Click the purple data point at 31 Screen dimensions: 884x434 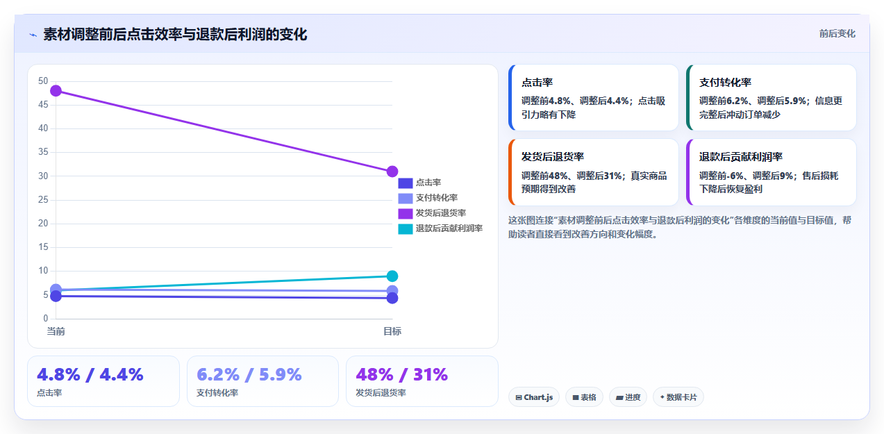pos(392,172)
